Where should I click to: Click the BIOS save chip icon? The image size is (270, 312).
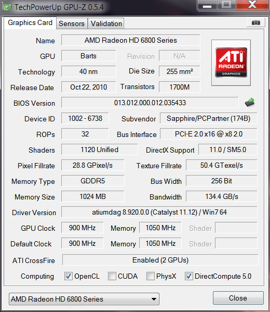coord(250,103)
